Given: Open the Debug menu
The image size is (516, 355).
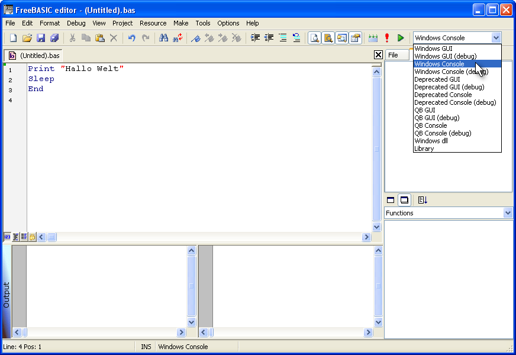Looking at the screenshot, I should tap(76, 23).
